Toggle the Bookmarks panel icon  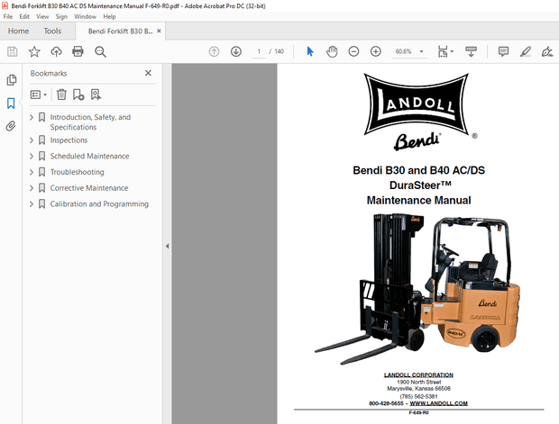[11, 104]
